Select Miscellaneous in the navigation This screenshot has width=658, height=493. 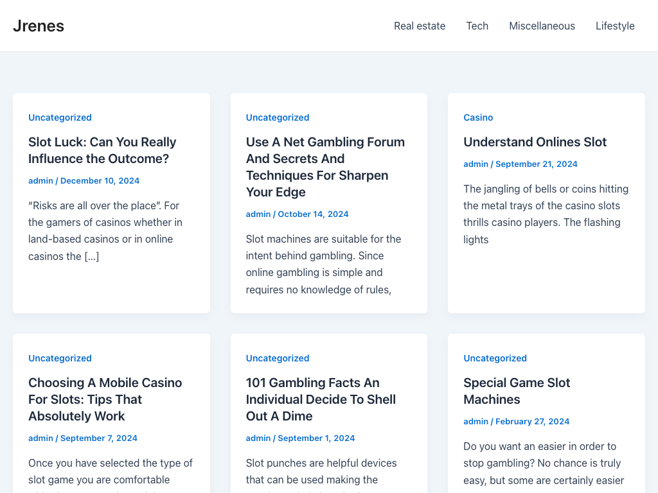coord(542,26)
